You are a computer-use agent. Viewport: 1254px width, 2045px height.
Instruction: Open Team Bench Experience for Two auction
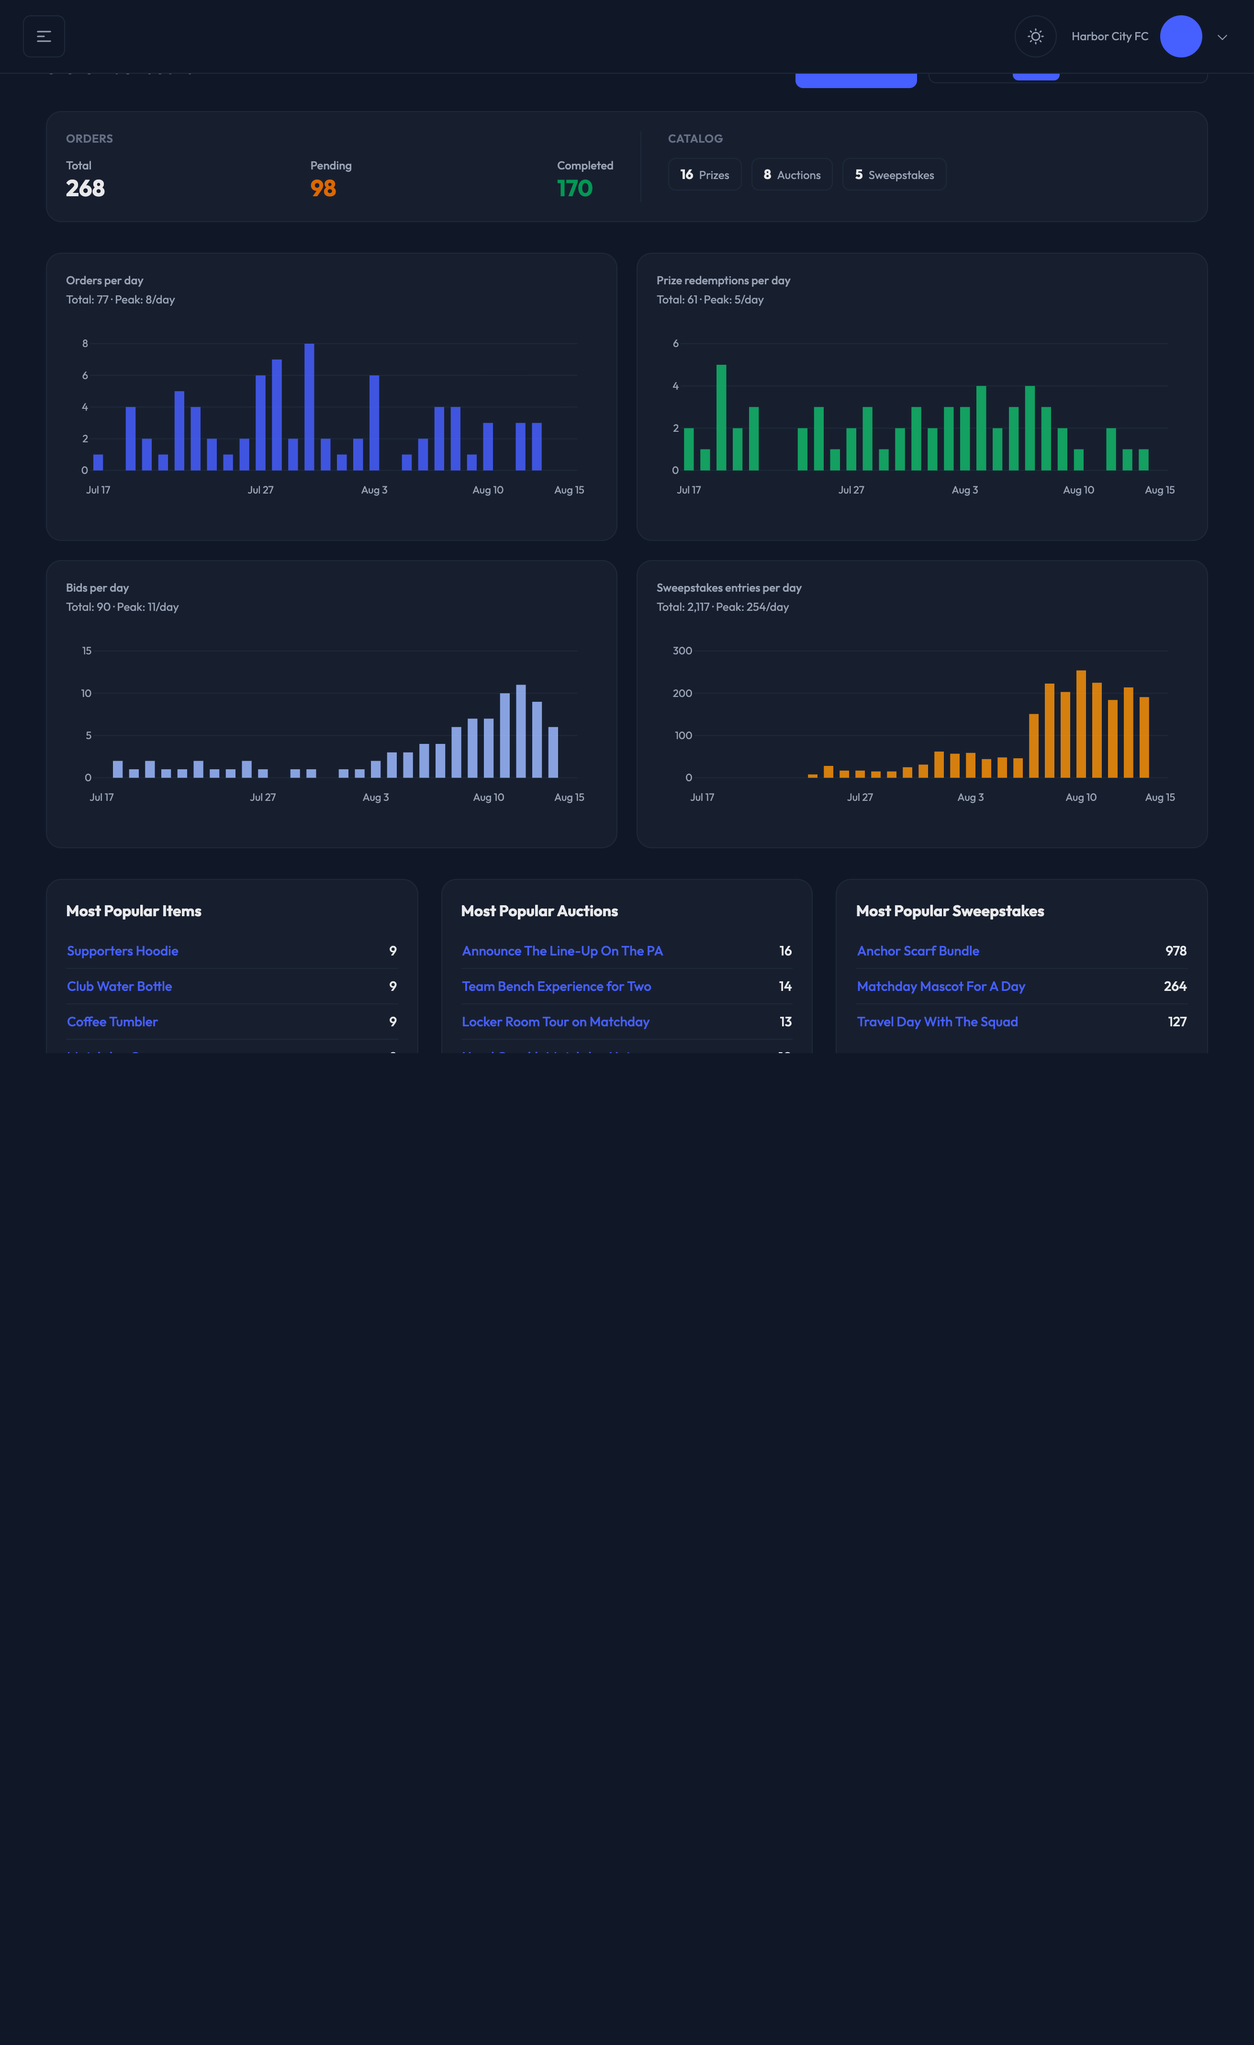pyautogui.click(x=556, y=986)
